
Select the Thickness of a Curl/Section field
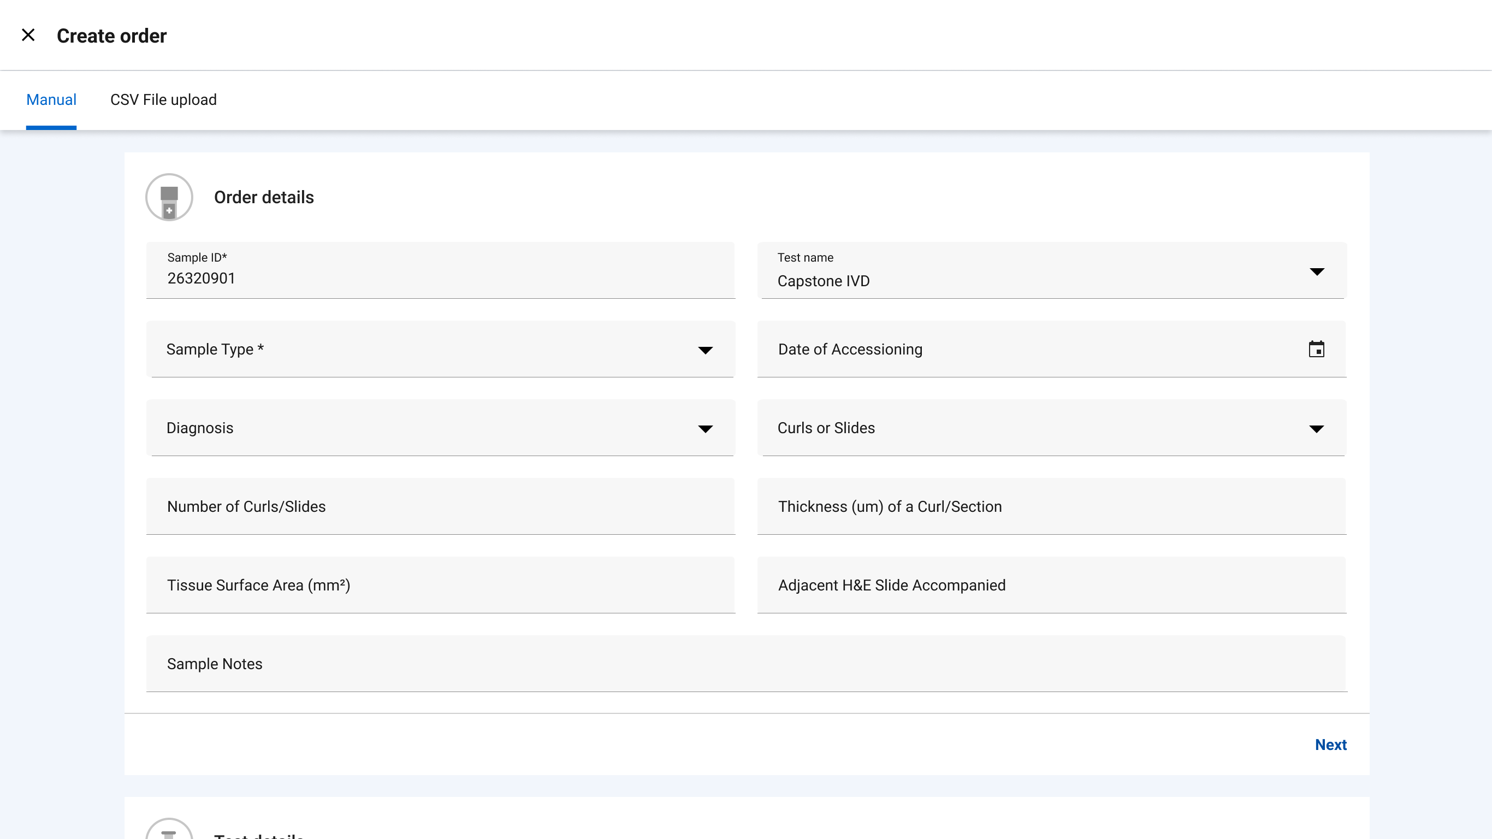point(1051,506)
